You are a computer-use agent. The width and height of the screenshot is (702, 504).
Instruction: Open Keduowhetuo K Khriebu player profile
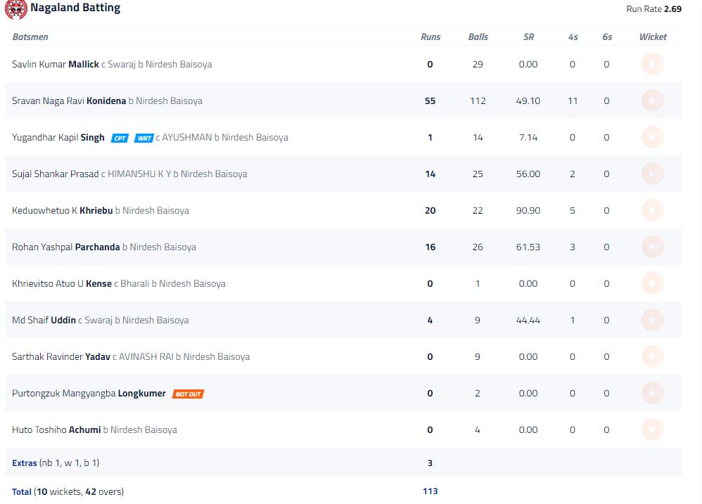(x=62, y=210)
